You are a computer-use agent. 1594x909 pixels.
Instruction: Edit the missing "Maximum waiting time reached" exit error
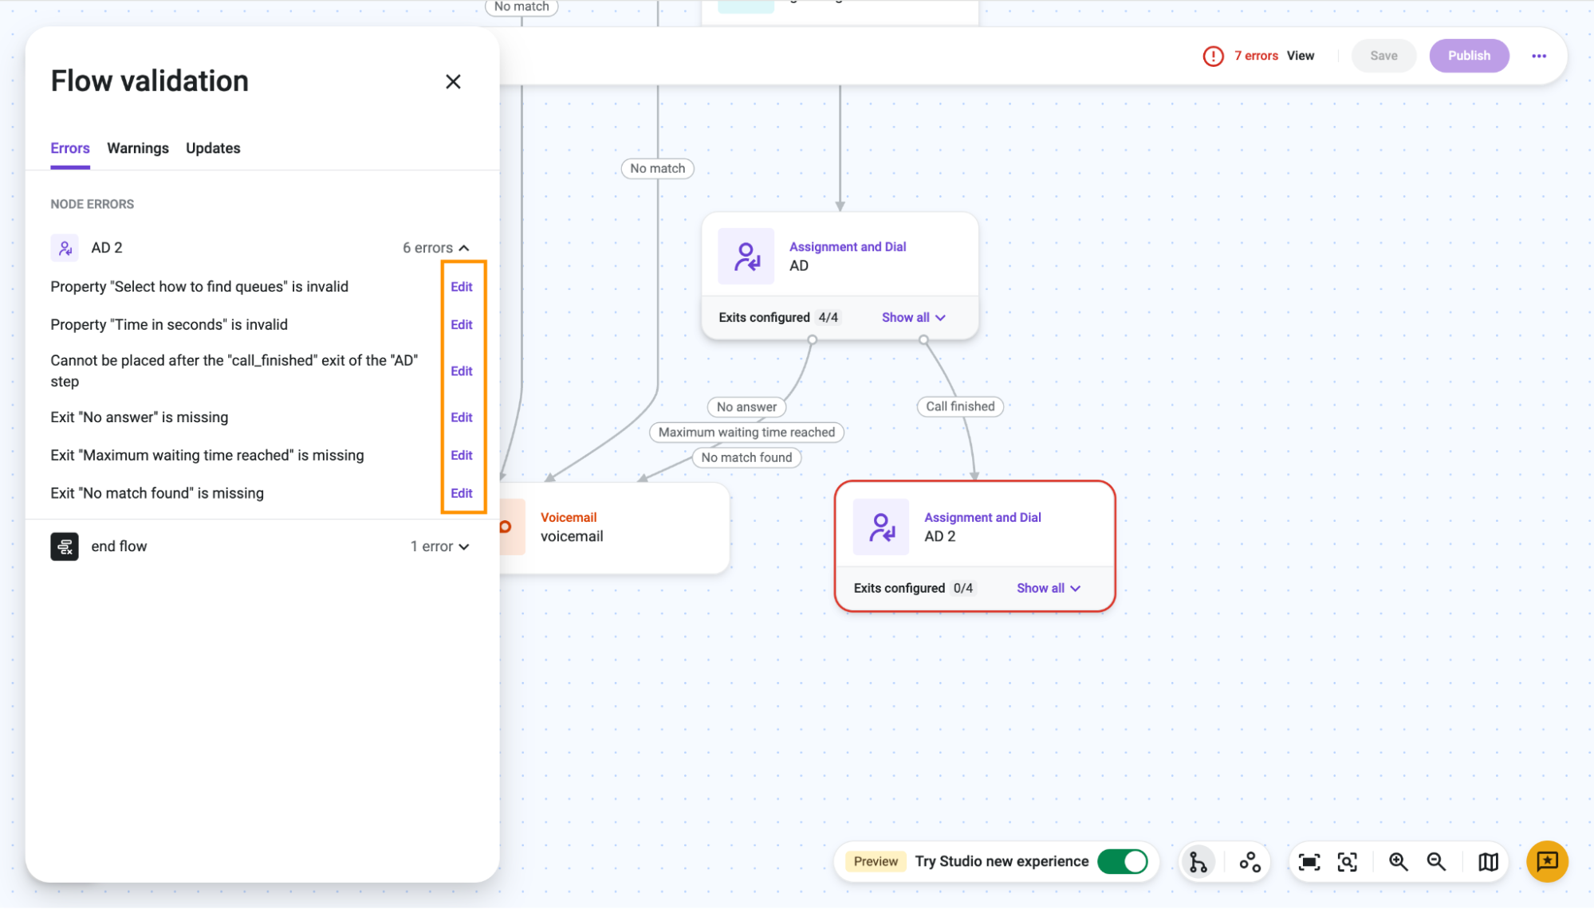tap(462, 456)
